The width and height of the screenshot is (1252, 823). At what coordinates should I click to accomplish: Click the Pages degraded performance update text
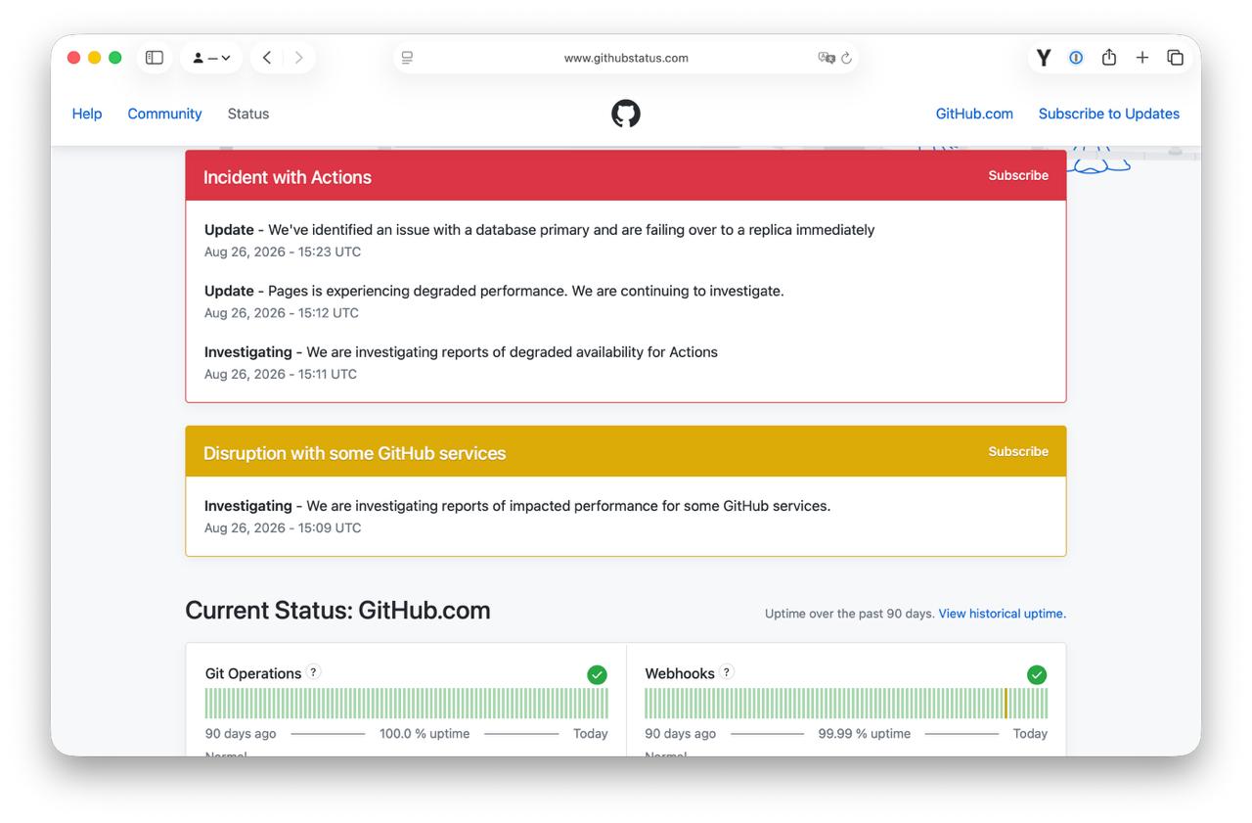[526, 291]
